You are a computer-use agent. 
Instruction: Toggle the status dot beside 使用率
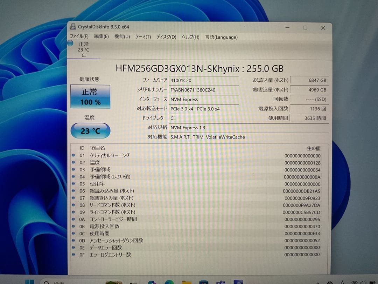point(73,184)
